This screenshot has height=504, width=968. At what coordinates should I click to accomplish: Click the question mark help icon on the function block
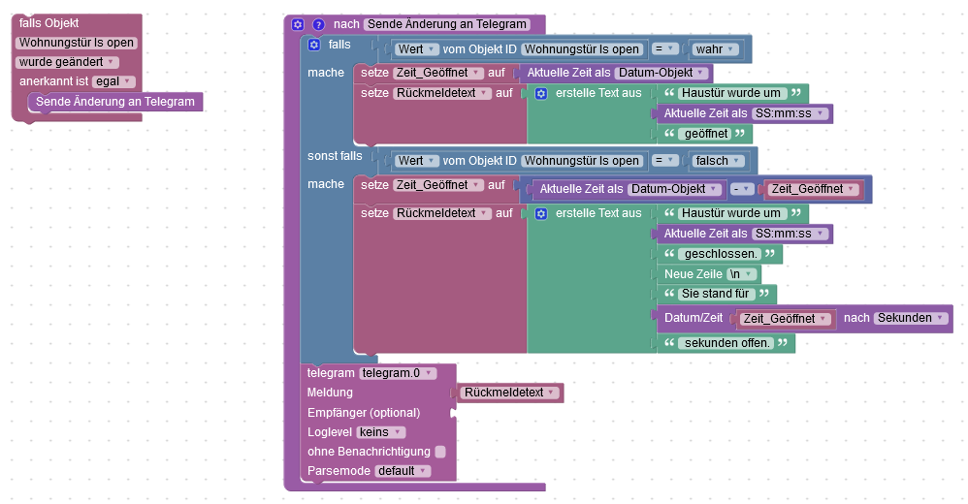click(x=318, y=24)
